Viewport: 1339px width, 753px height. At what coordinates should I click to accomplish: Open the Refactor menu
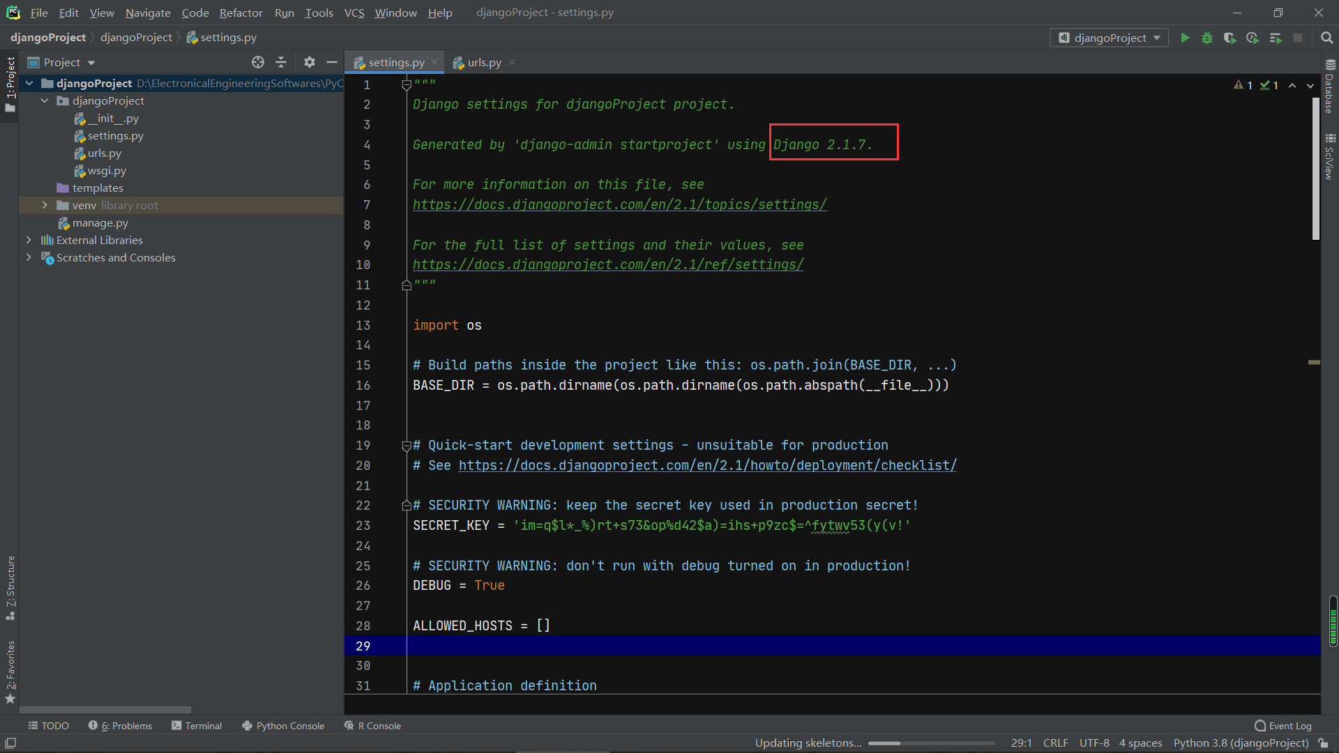[x=241, y=13]
